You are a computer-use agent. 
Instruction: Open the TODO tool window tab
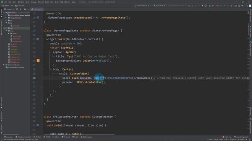[47, 137]
